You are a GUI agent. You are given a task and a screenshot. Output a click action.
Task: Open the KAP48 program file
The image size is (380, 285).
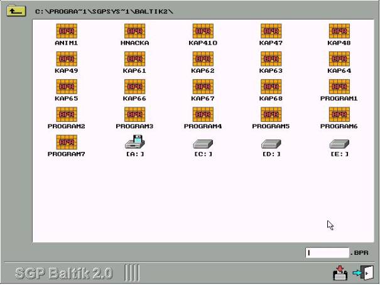pyautogui.click(x=339, y=31)
